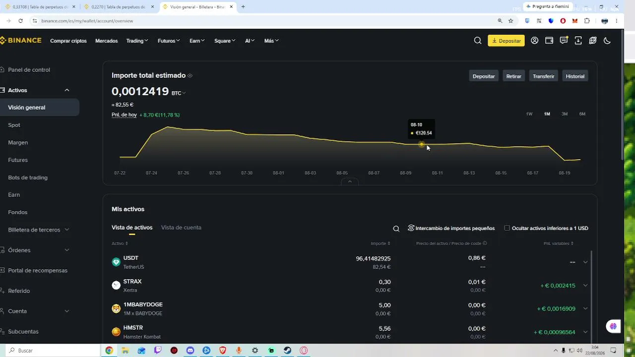Click the 08-10 data point on chart
This screenshot has width=635, height=357.
click(422, 144)
